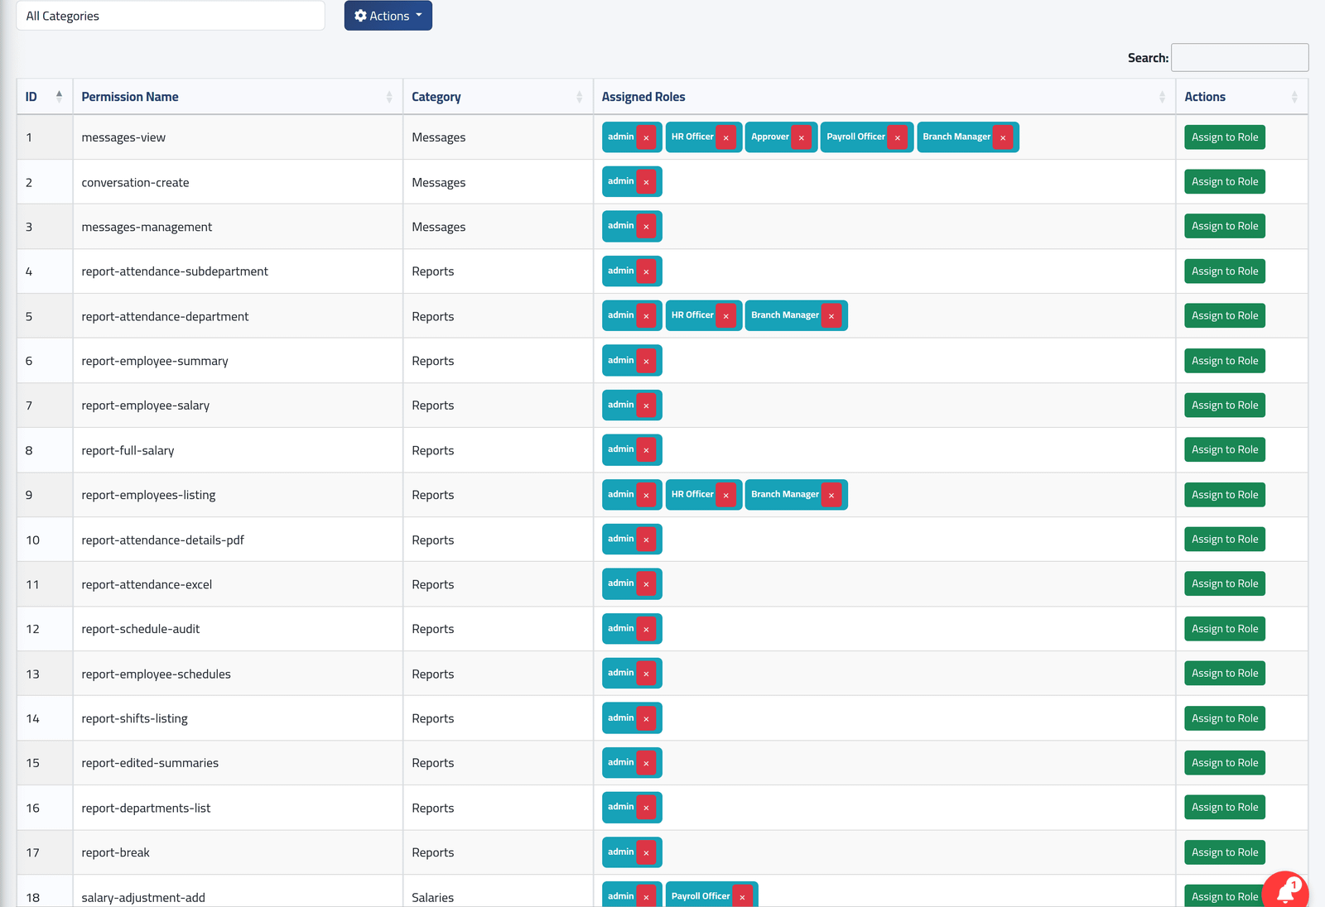The height and width of the screenshot is (907, 1325).
Task: Open the Actions dropdown menu
Action: click(388, 16)
